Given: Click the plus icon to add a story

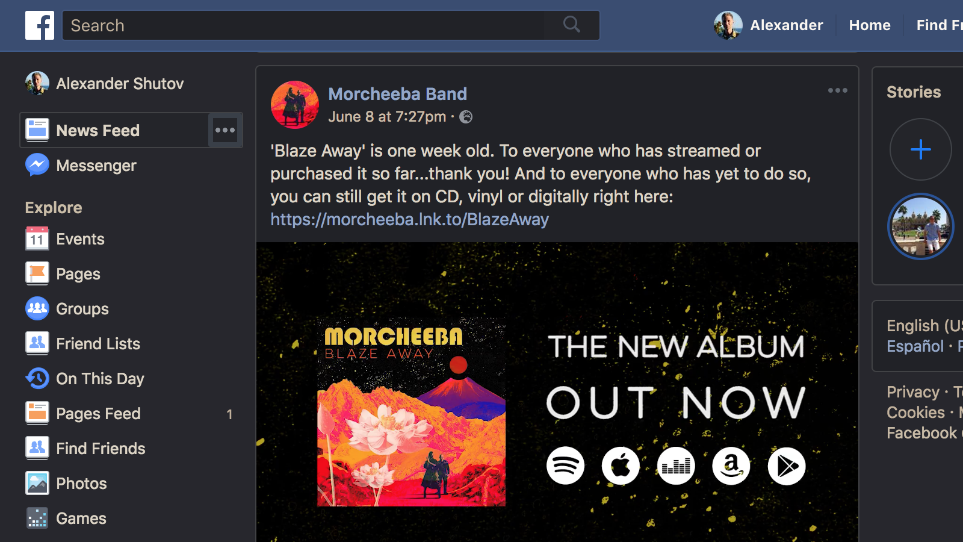Looking at the screenshot, I should (920, 149).
